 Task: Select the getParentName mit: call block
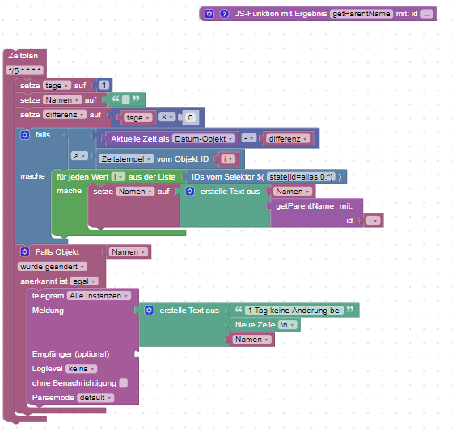click(315, 206)
